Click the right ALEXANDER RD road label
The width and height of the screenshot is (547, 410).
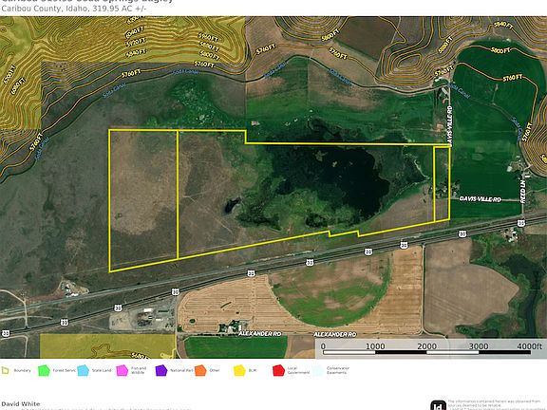point(335,334)
